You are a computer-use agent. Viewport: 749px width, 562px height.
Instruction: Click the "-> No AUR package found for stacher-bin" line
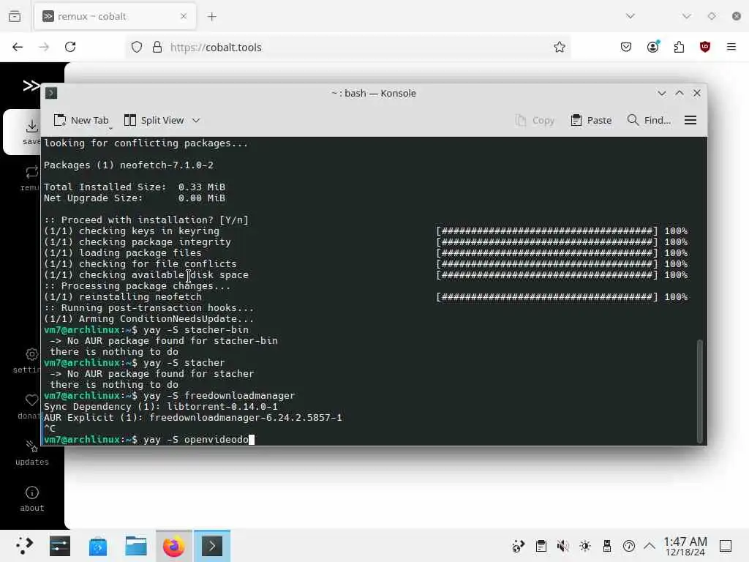point(164,341)
